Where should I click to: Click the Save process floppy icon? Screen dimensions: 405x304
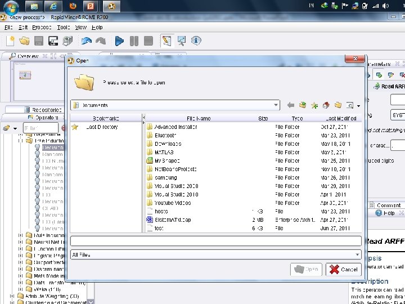(x=39, y=41)
